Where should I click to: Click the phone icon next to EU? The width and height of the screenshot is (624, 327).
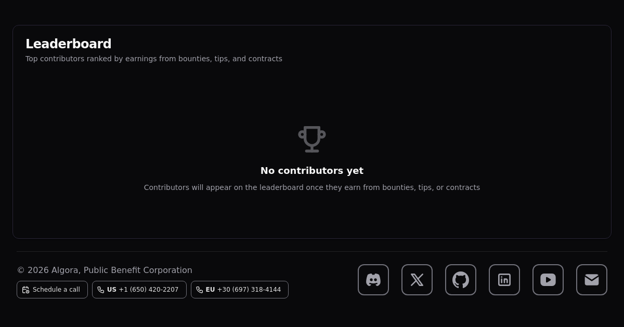tap(200, 290)
